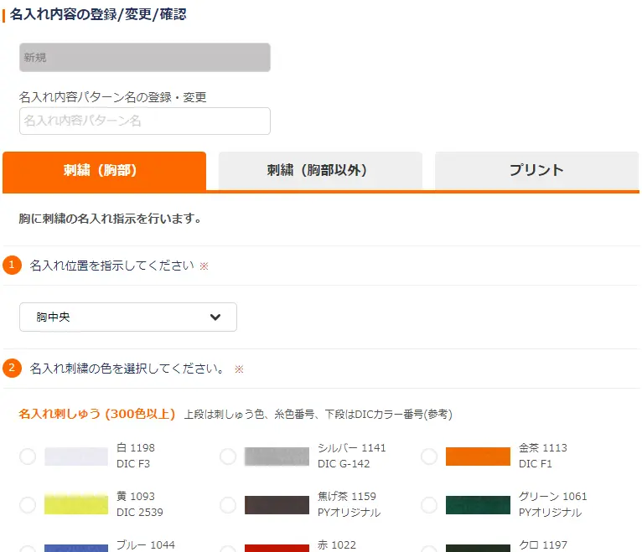This screenshot has width=642, height=552.
Task: Select the 金茶 1113 radio button
Action: 429,457
